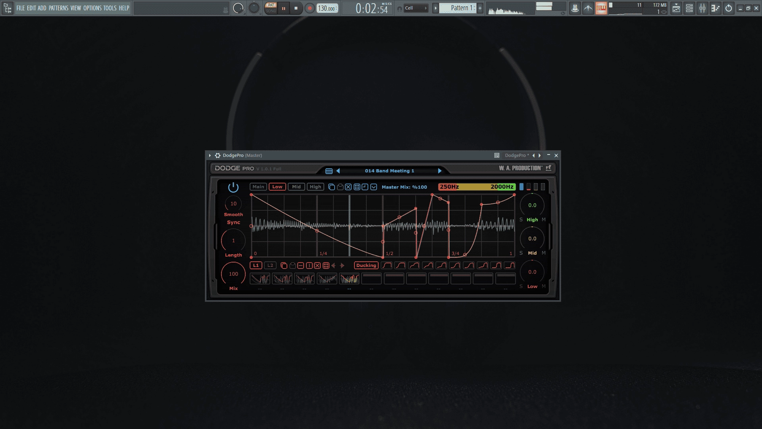Open DodgePro plugin settings gear

(x=217, y=155)
